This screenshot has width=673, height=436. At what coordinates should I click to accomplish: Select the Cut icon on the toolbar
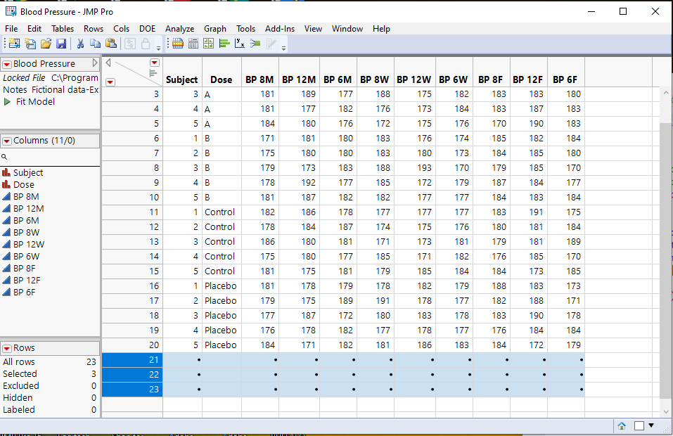point(80,44)
